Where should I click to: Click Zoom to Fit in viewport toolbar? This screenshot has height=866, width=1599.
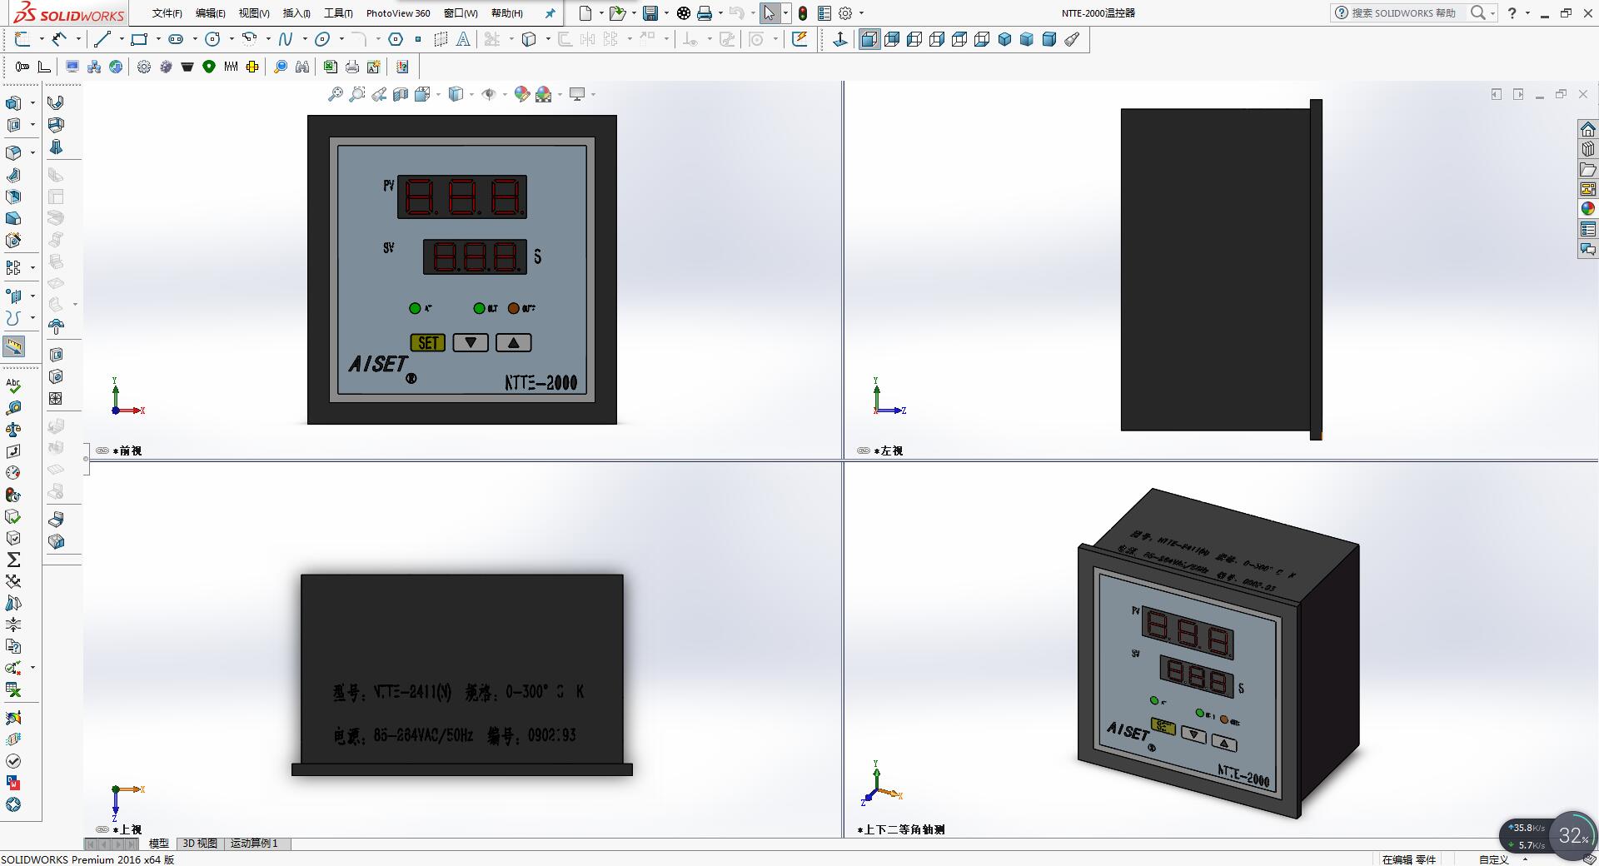pos(335,94)
